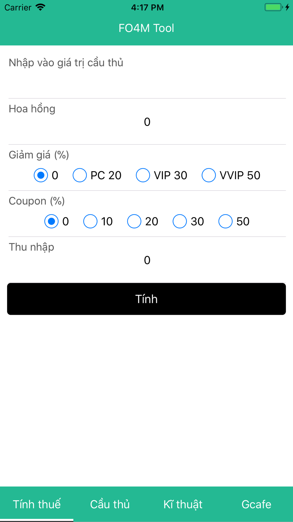Select the 30 percent coupon option
The width and height of the screenshot is (293, 522).
pyautogui.click(x=180, y=221)
